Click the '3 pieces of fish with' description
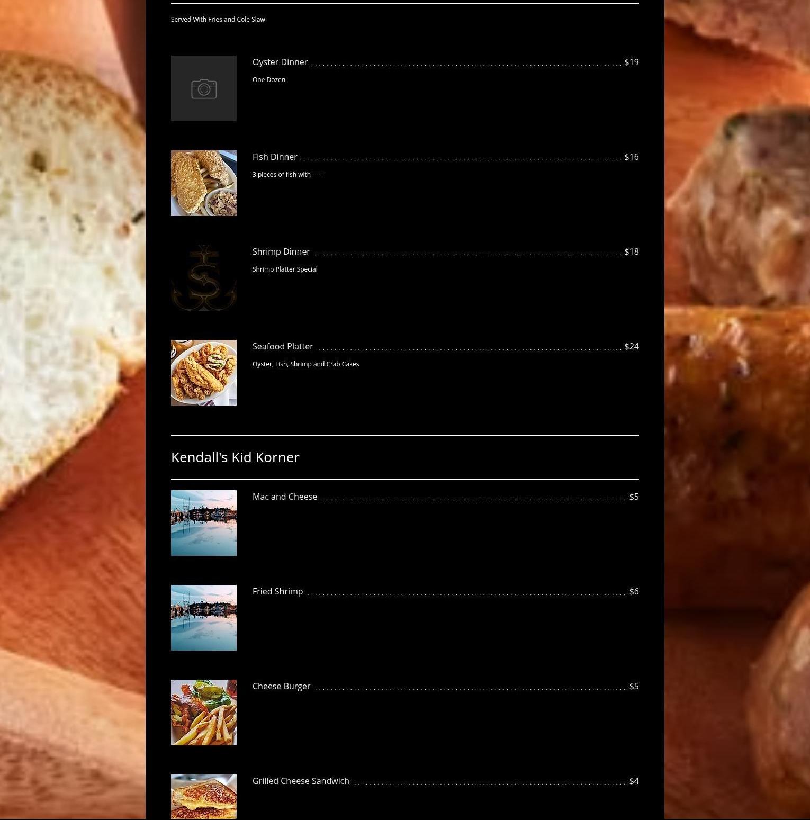The image size is (810, 820). (289, 174)
